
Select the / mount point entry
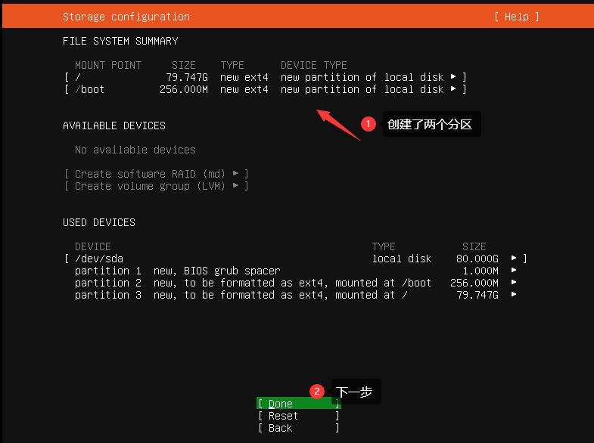click(265, 77)
